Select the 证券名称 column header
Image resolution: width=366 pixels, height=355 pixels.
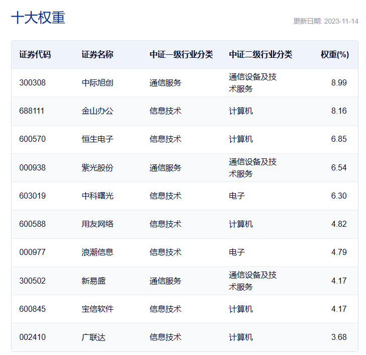(98, 55)
